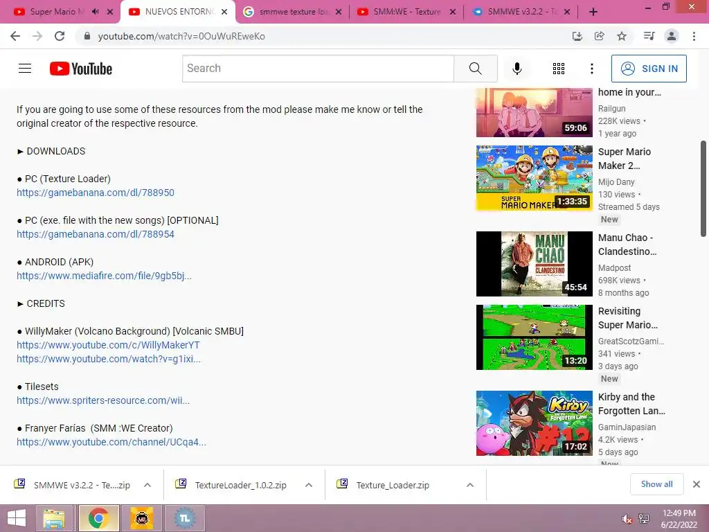Click Manu Chao - Clandestino video title
The width and height of the screenshot is (709, 532).
627,245
